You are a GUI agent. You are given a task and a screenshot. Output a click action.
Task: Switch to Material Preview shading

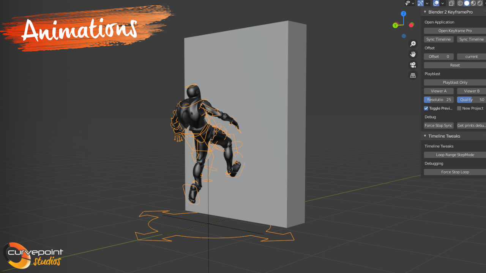pyautogui.click(x=473, y=3)
